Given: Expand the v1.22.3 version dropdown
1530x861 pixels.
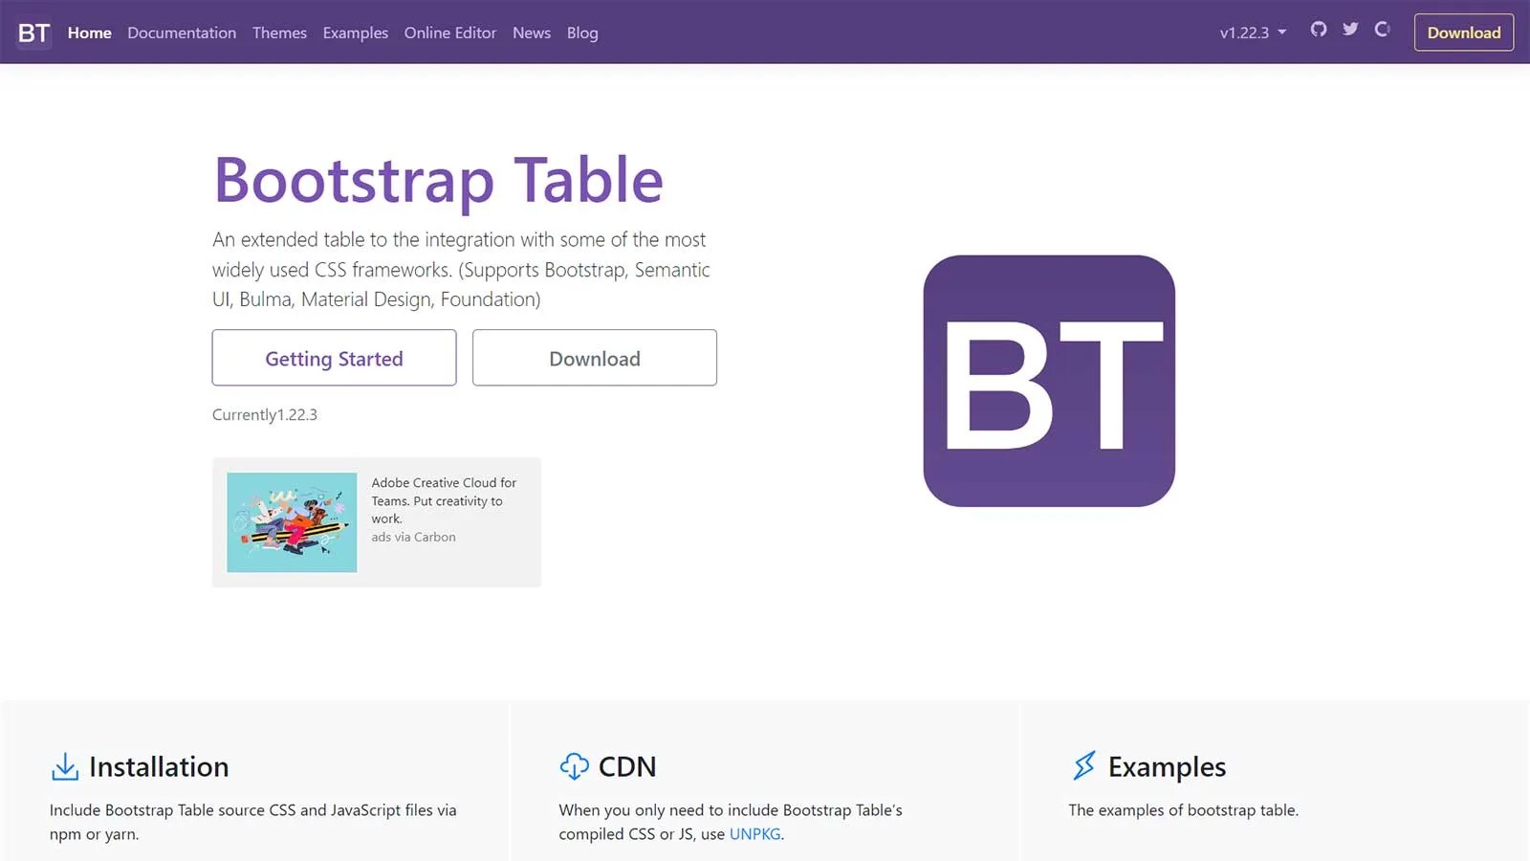Looking at the screenshot, I should (1253, 33).
